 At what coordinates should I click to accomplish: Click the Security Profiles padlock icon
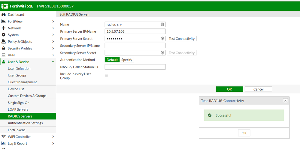coord(3,48)
